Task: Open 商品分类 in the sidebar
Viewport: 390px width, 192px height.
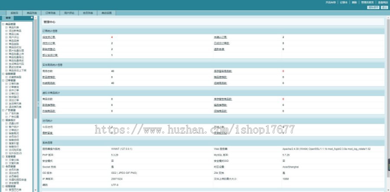Action: pyautogui.click(x=14, y=34)
